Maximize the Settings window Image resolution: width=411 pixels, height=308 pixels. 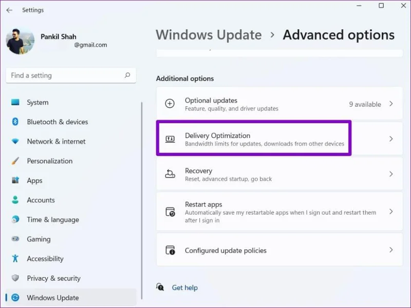(x=381, y=6)
